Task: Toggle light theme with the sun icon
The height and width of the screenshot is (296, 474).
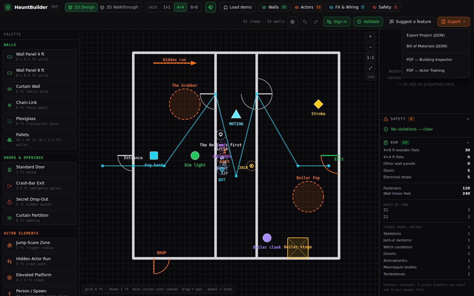Action: (292, 22)
